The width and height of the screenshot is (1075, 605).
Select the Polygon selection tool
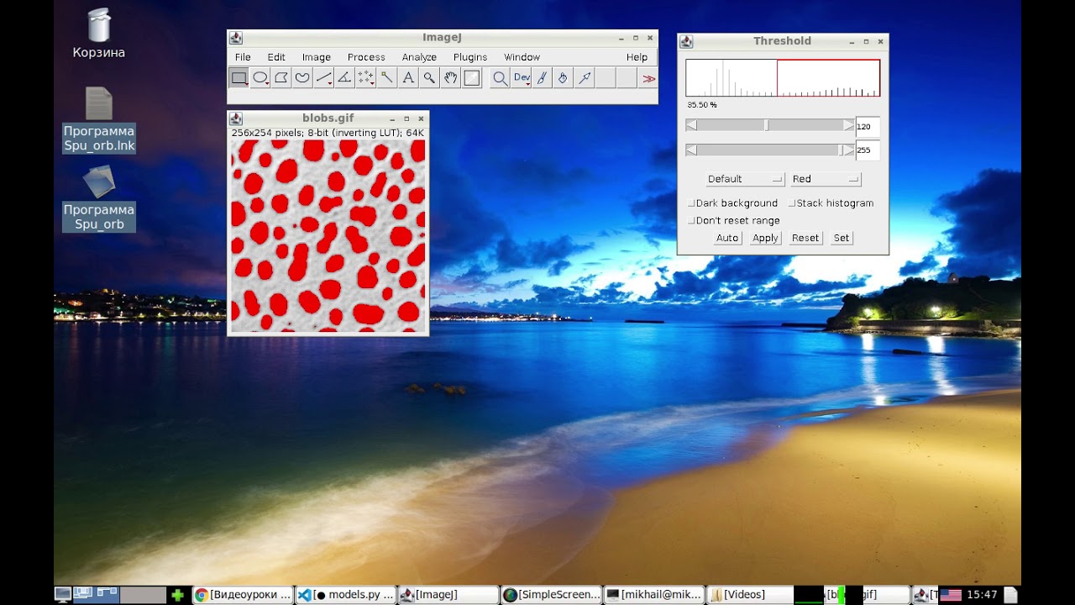281,78
